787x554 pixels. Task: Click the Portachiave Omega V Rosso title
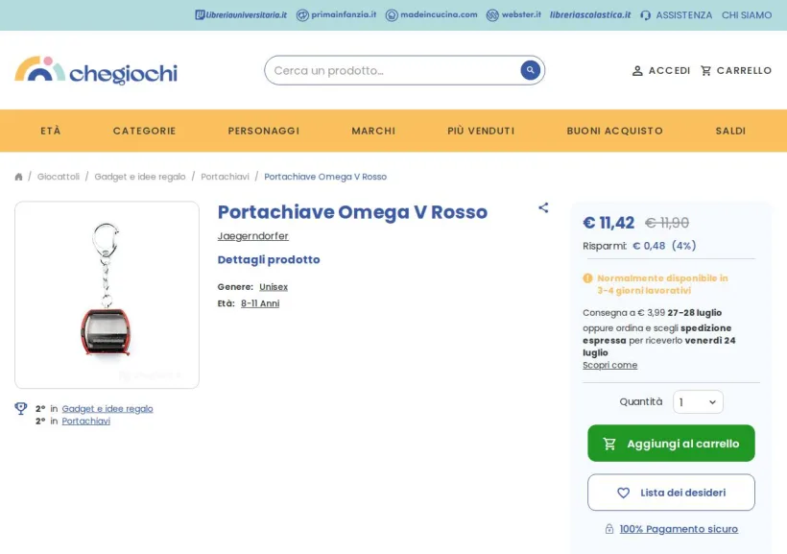pos(352,212)
